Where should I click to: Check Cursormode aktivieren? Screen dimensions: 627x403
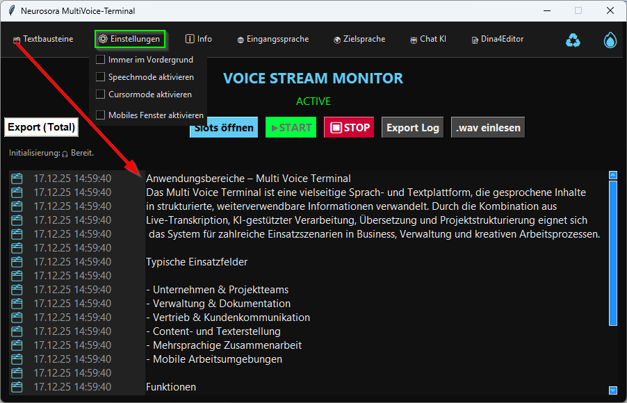tap(101, 94)
